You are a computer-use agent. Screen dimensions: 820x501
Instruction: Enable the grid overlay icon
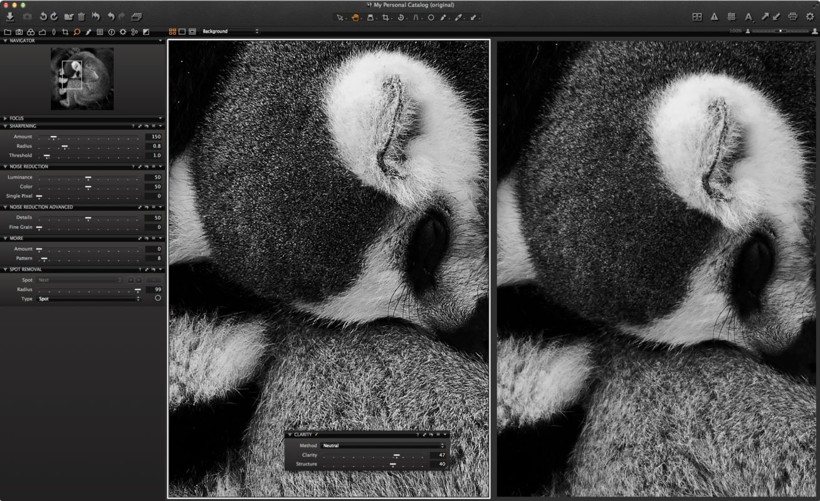pos(732,18)
